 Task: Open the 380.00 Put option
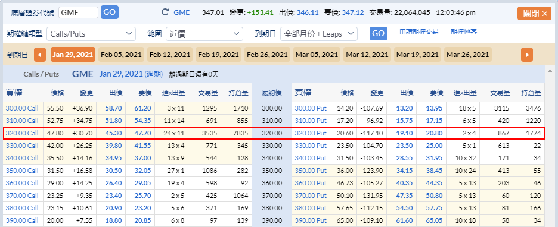point(311,208)
